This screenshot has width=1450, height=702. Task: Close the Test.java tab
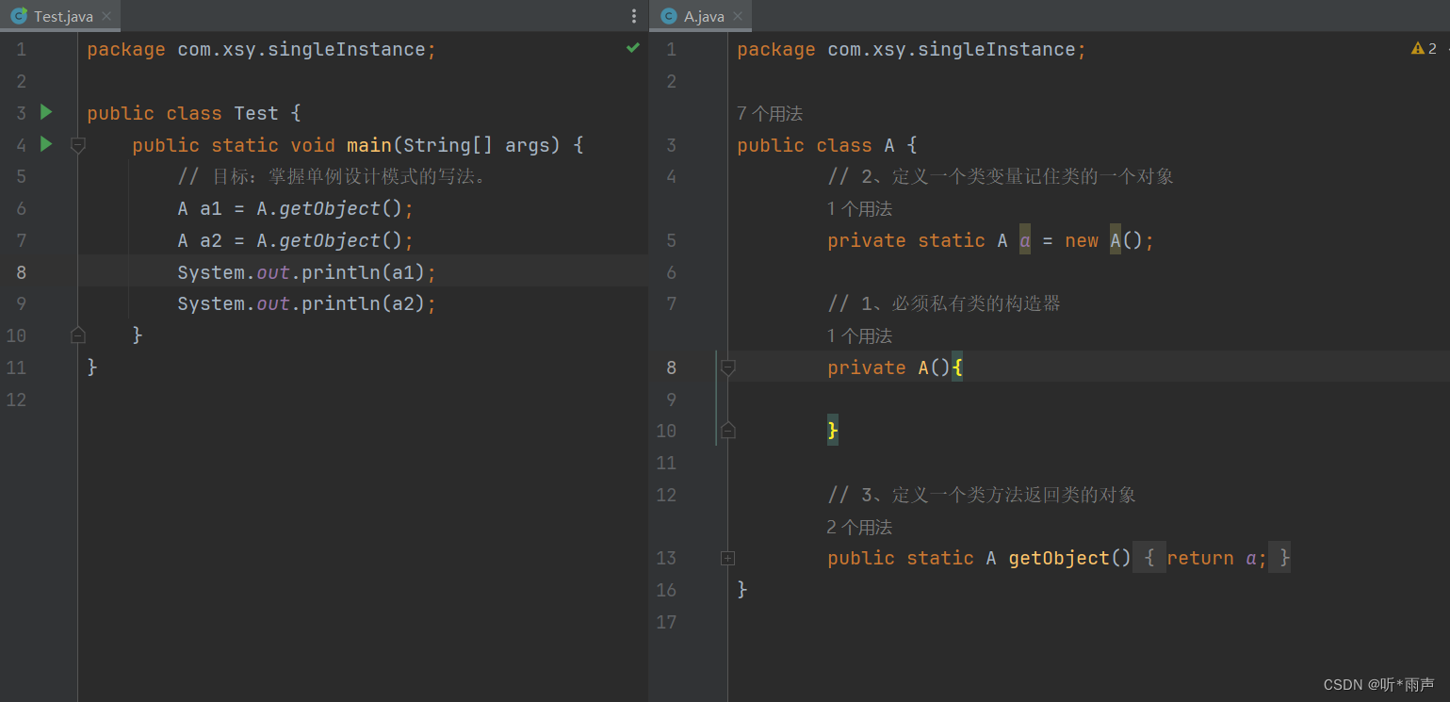point(106,16)
